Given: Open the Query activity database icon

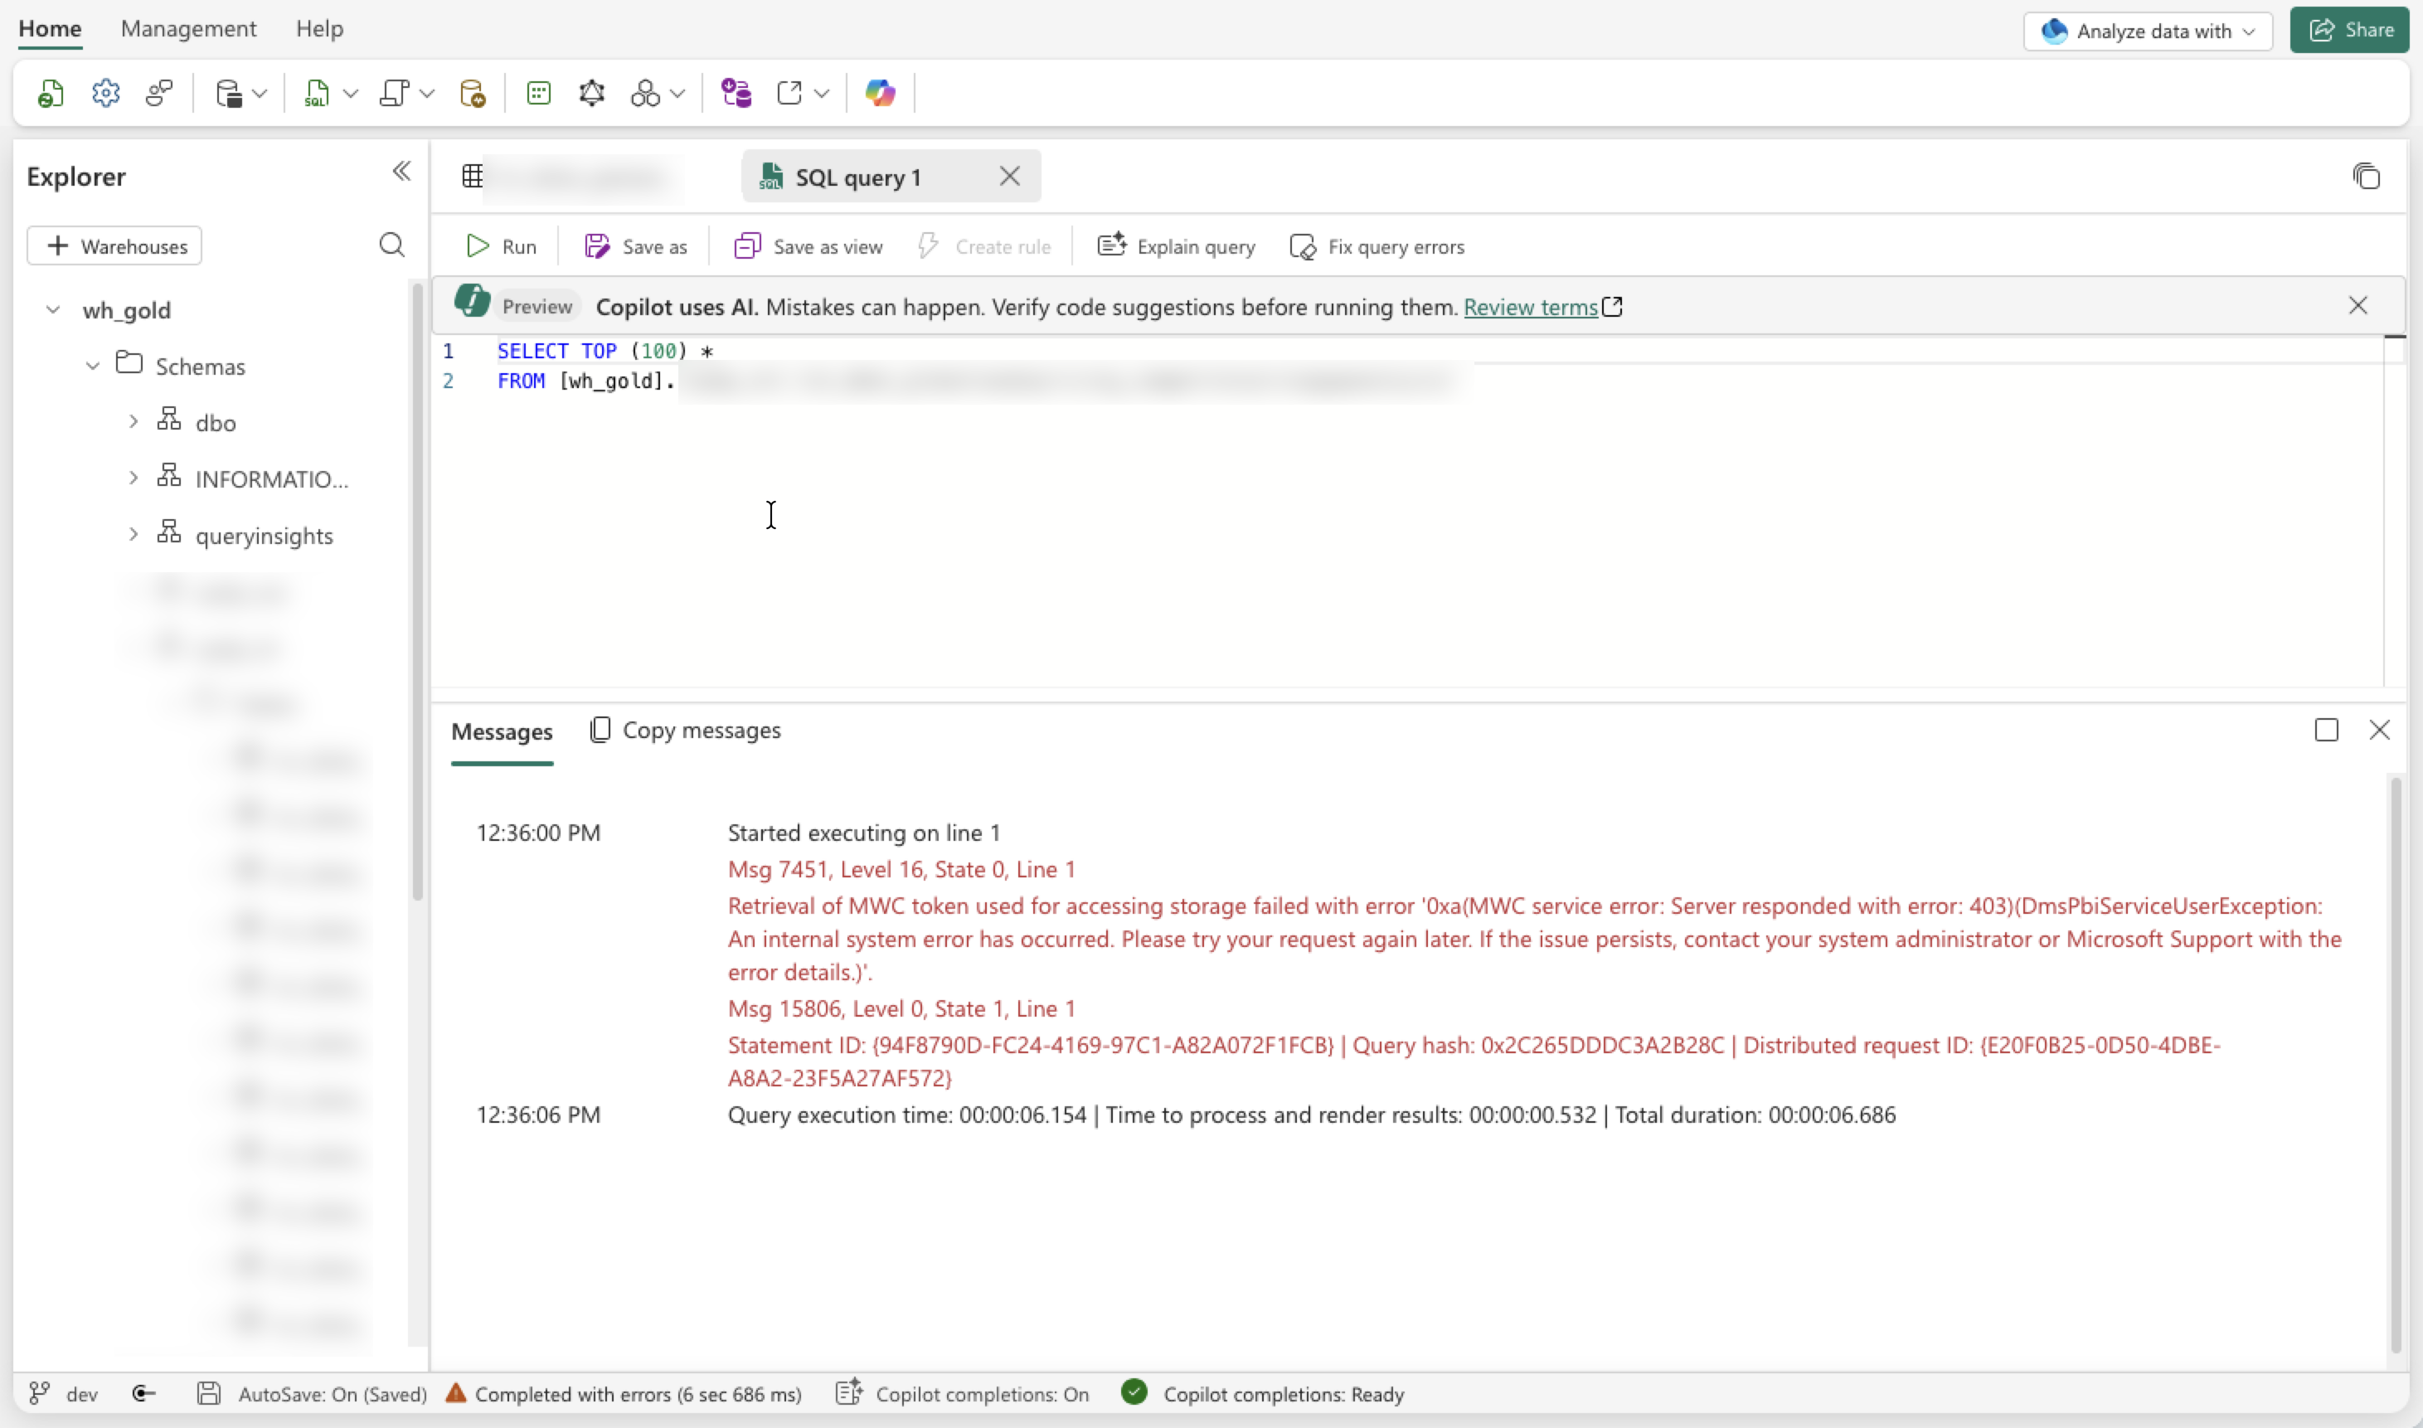Looking at the screenshot, I should 473,94.
